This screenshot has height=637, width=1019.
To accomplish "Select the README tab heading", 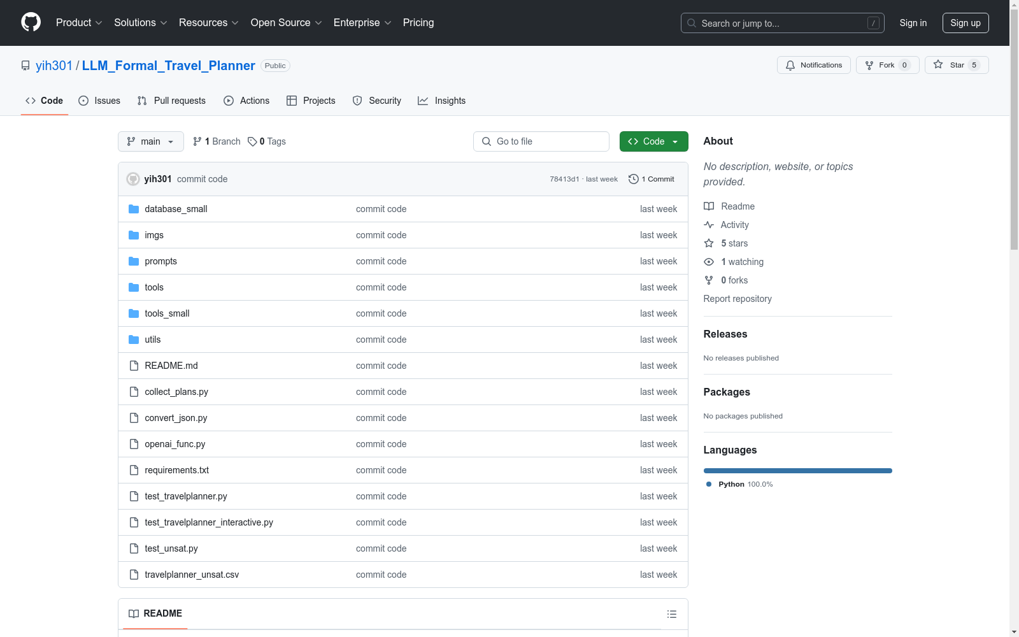I will [155, 613].
